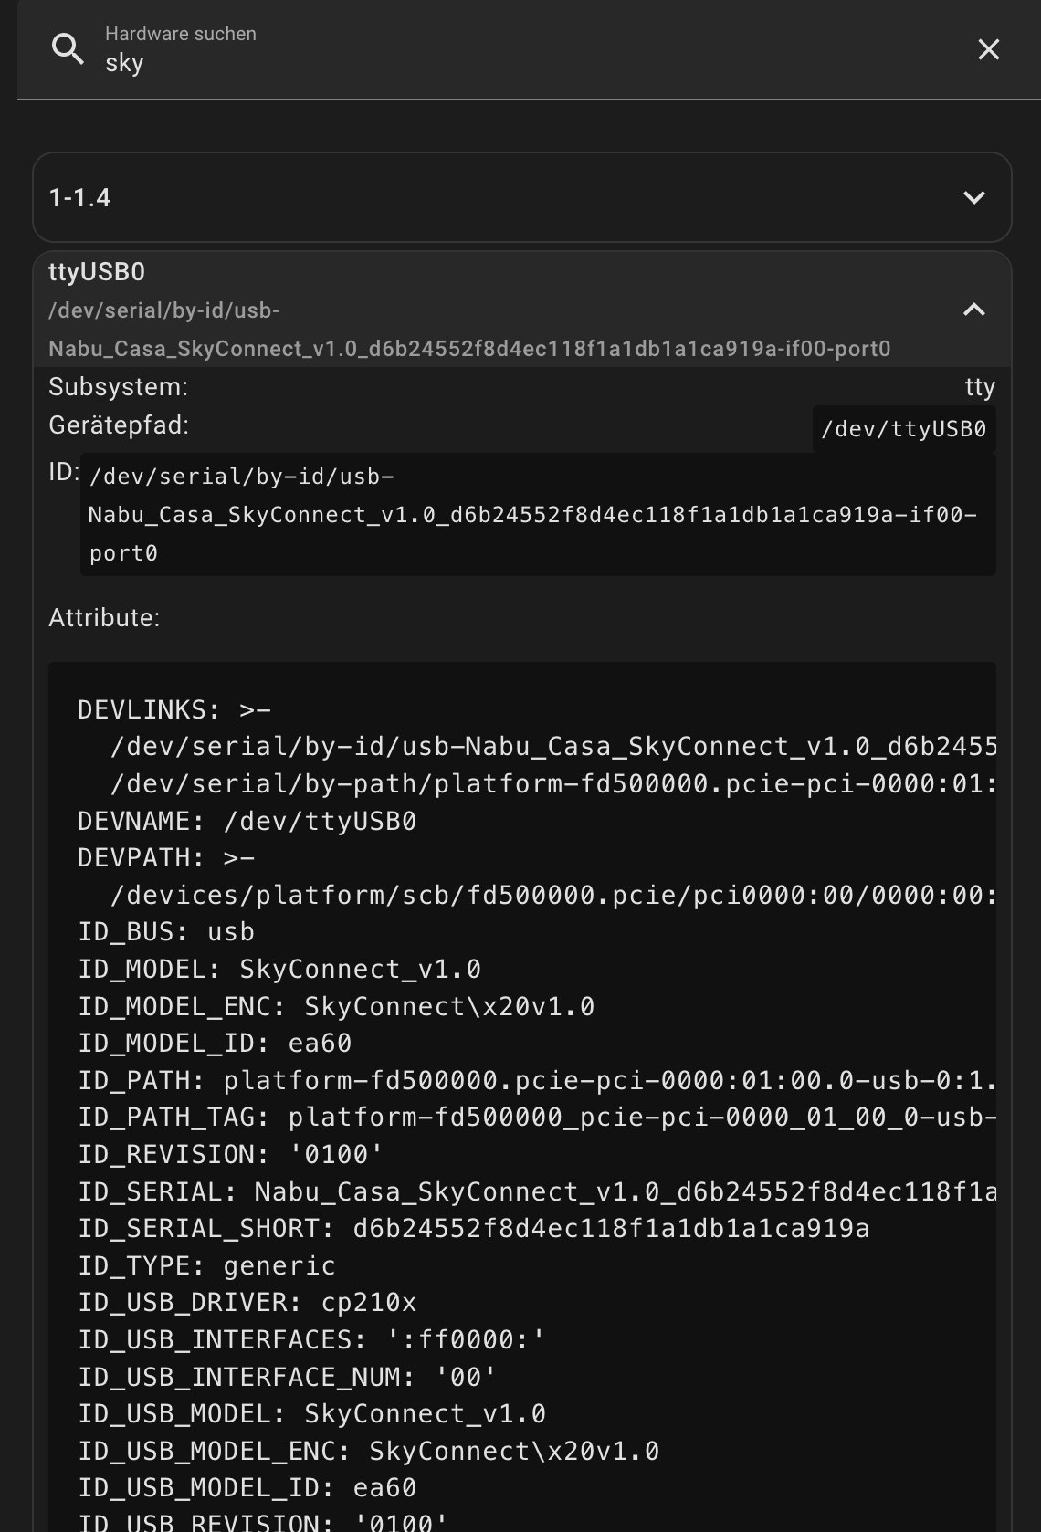Click the Subsystem value "tty"
This screenshot has width=1041, height=1532.
point(980,387)
